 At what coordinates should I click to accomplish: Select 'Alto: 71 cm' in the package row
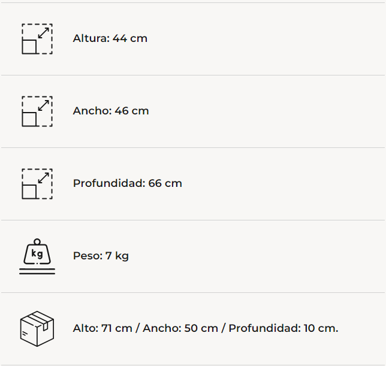(102, 328)
